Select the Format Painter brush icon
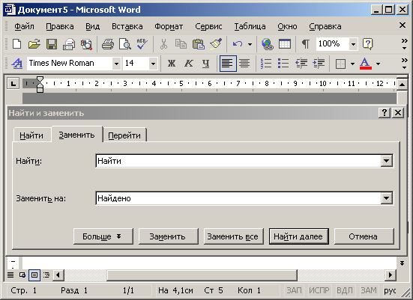 tap(216, 44)
